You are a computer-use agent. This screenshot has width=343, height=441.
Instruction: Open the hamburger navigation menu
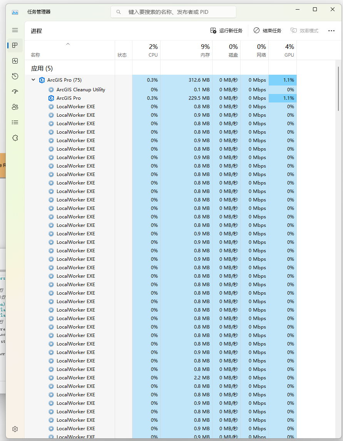pyautogui.click(x=15, y=30)
